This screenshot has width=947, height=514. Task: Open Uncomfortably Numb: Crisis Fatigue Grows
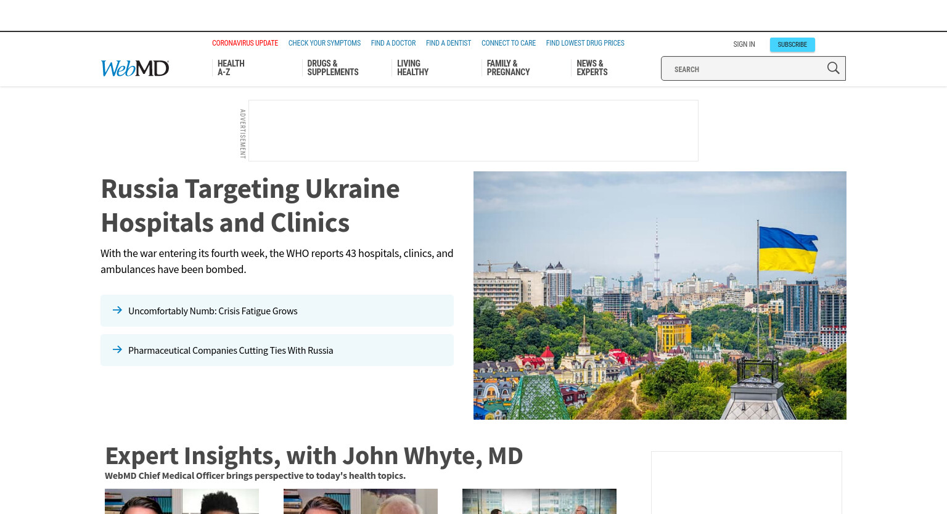[x=277, y=311]
